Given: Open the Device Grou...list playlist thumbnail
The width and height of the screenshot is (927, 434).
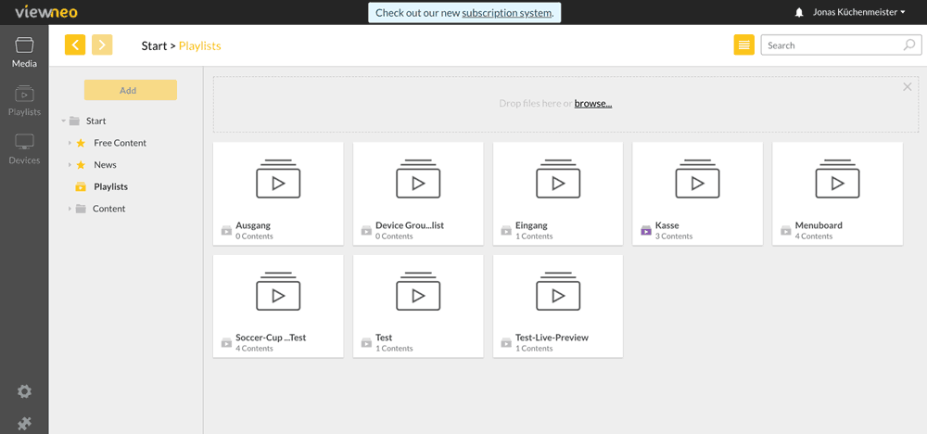Looking at the screenshot, I should click(x=418, y=179).
